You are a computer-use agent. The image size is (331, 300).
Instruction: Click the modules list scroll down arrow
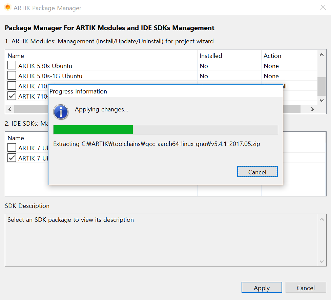coord(322,100)
